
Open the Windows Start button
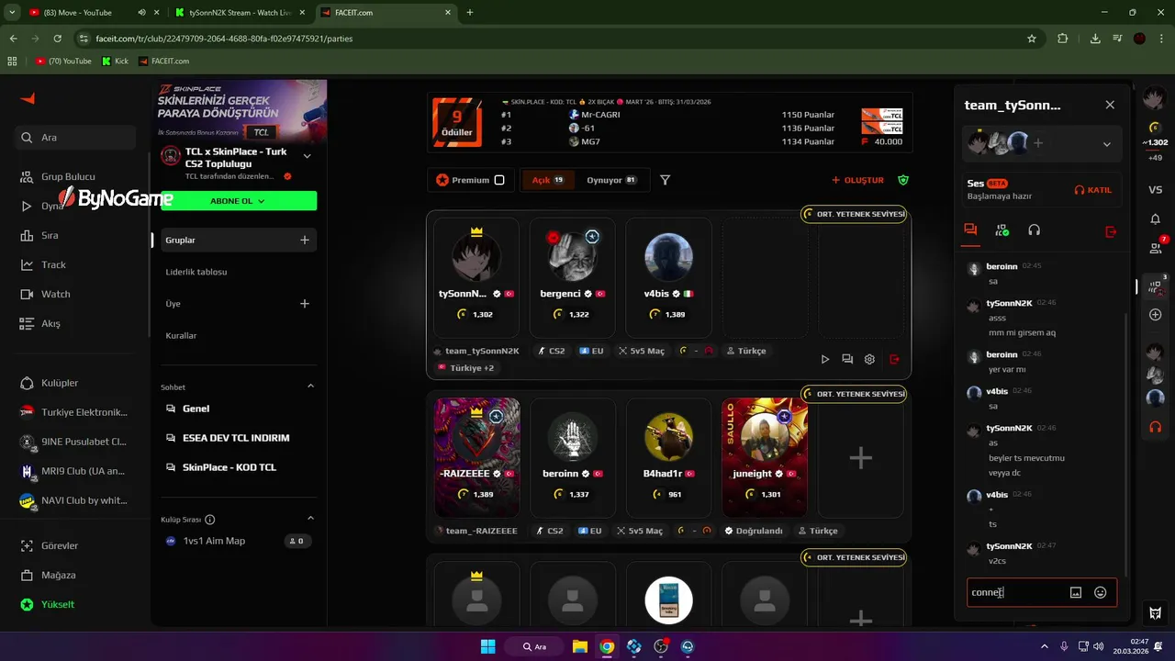coord(487,646)
